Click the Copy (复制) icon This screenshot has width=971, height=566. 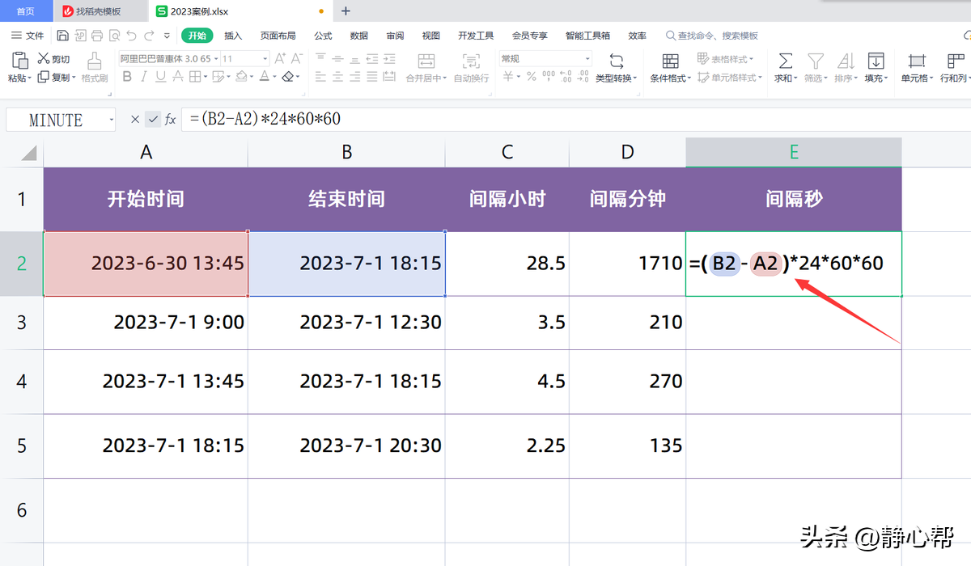(44, 78)
